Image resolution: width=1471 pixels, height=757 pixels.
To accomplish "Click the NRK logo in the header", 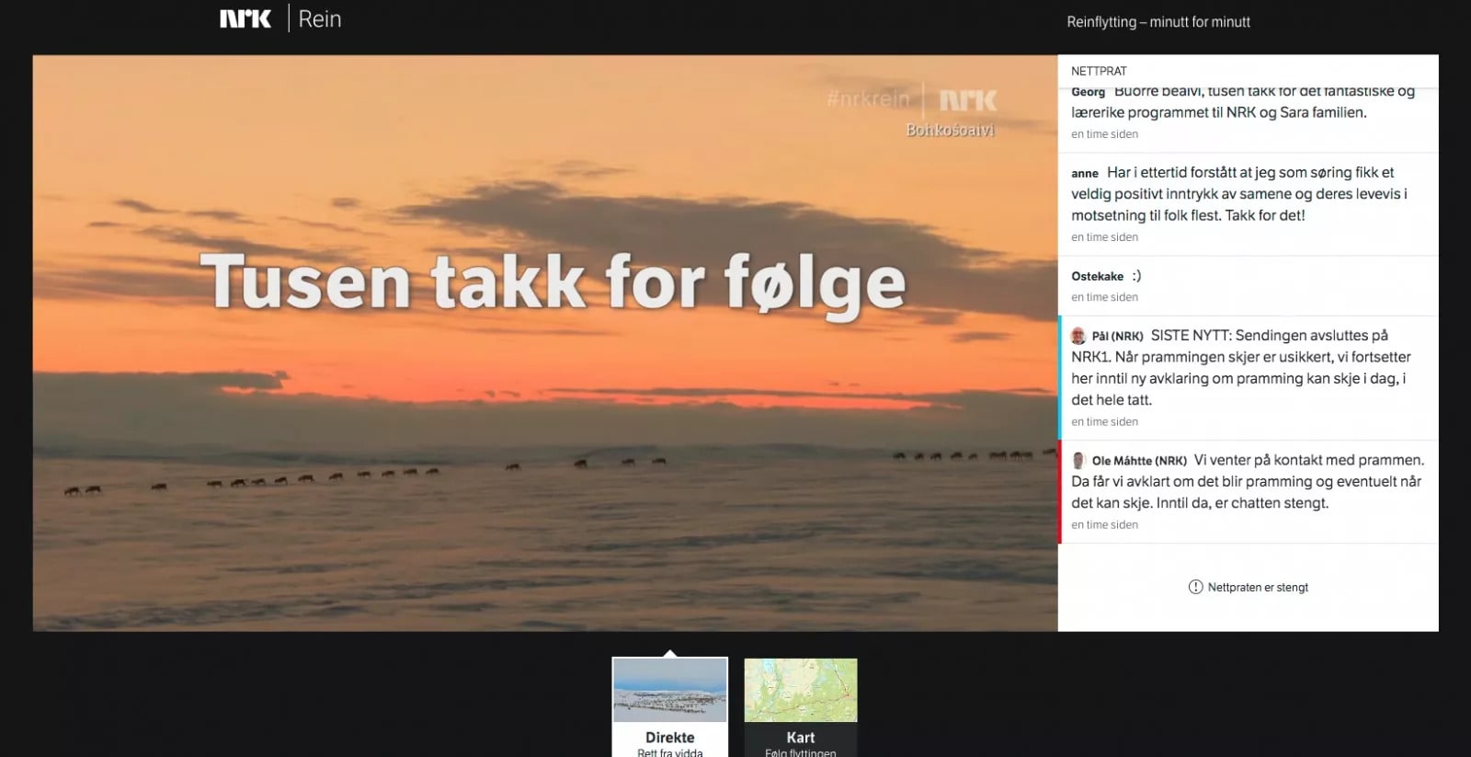I will (245, 19).
